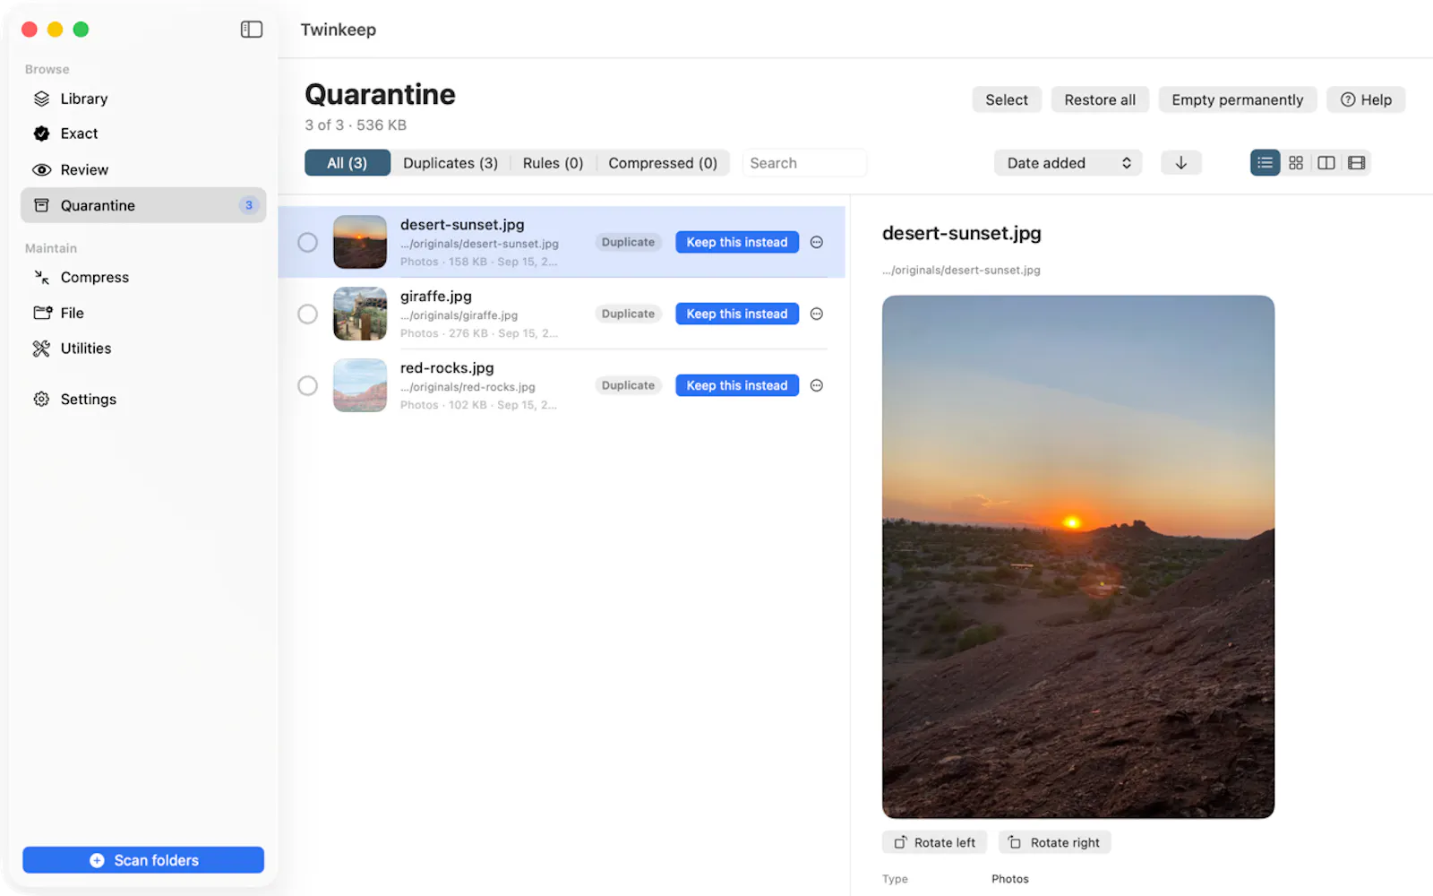Toggle the sidebar panel icon
This screenshot has height=896, width=1433.
point(252,30)
